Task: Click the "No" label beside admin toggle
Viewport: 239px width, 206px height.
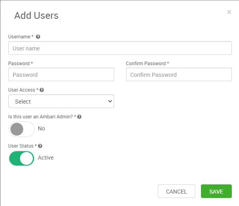Action: point(42,128)
